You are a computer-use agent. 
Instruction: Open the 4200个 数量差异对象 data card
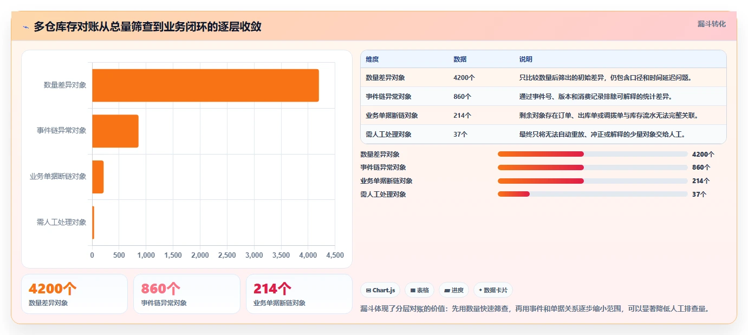tap(74, 294)
